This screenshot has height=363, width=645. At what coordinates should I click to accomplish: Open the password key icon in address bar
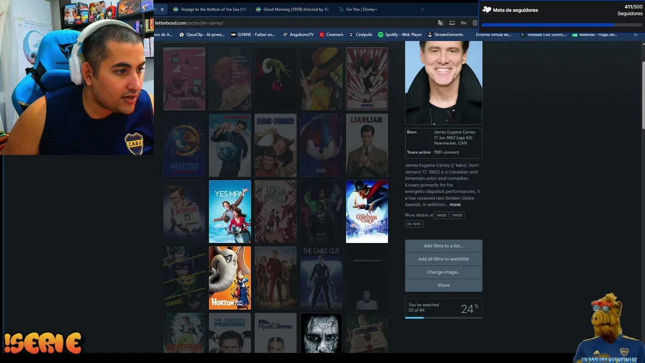click(x=463, y=23)
